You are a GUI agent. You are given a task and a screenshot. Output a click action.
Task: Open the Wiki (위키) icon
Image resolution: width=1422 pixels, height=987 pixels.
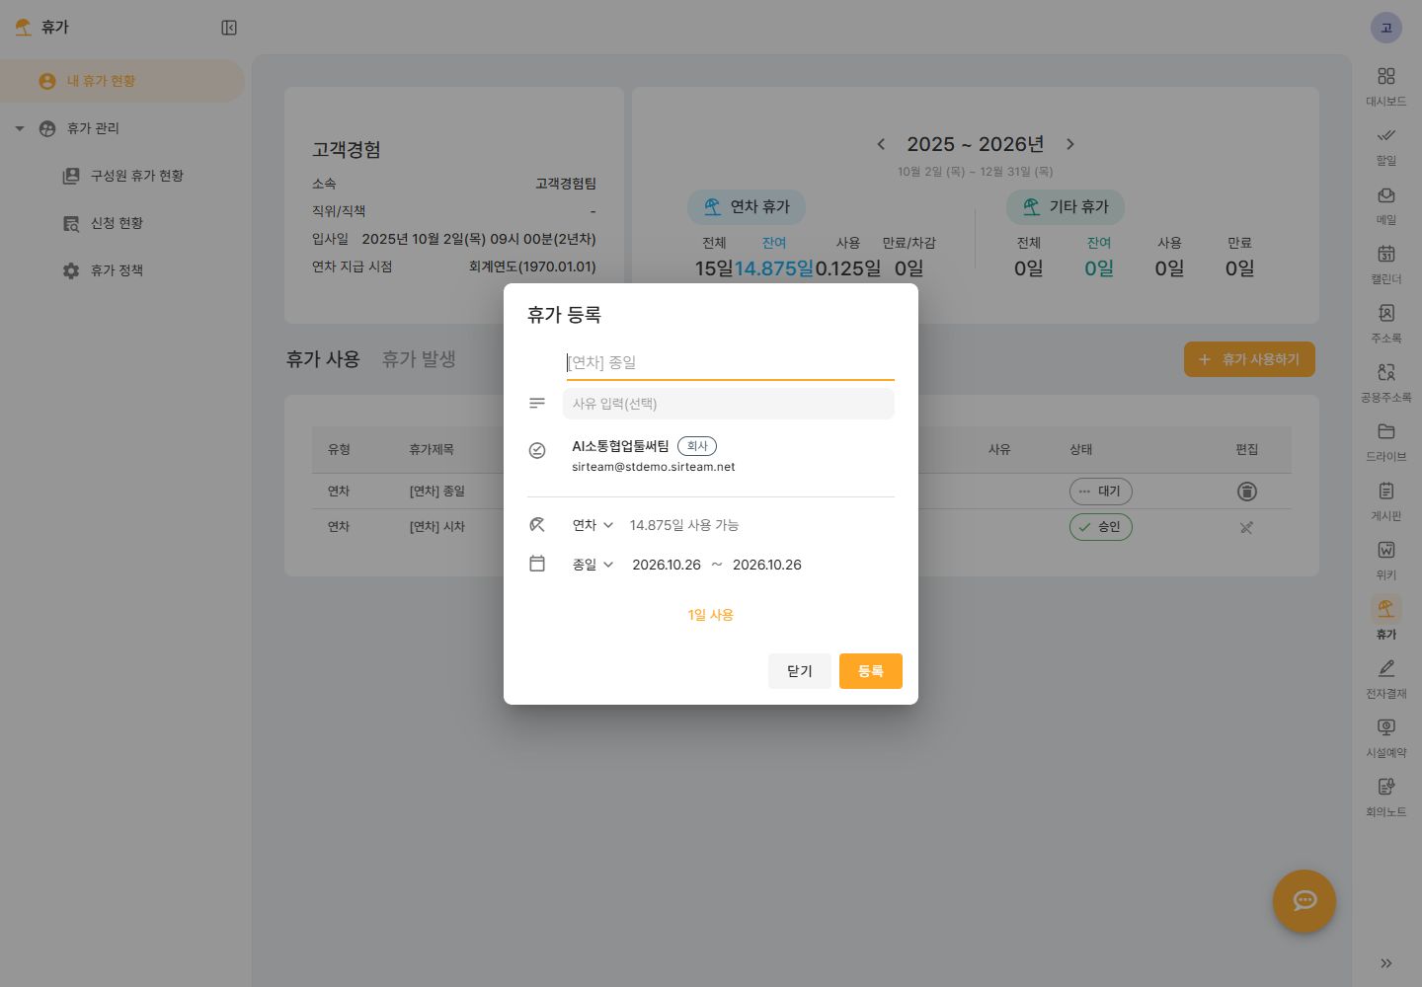(x=1386, y=550)
